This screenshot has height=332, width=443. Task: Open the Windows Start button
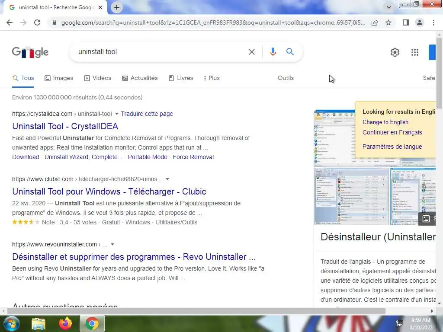(11, 323)
